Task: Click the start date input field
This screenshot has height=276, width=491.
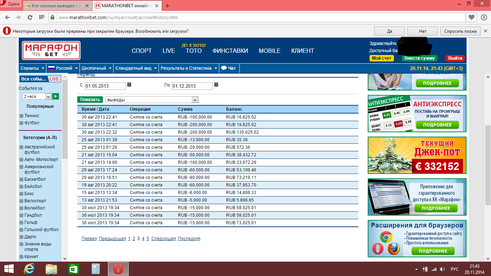Action: click(x=105, y=86)
